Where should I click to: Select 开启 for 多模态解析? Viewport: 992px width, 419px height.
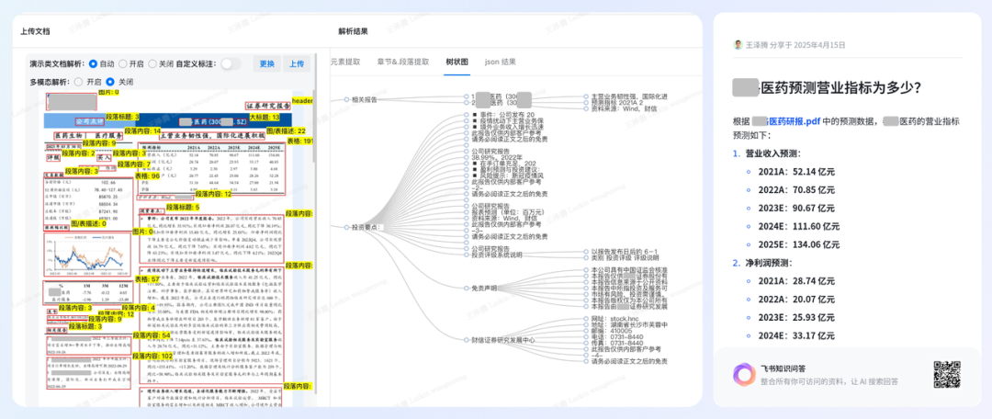tap(78, 82)
